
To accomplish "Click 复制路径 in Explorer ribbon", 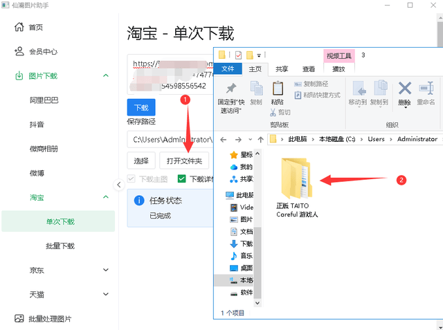I will tap(311, 84).
